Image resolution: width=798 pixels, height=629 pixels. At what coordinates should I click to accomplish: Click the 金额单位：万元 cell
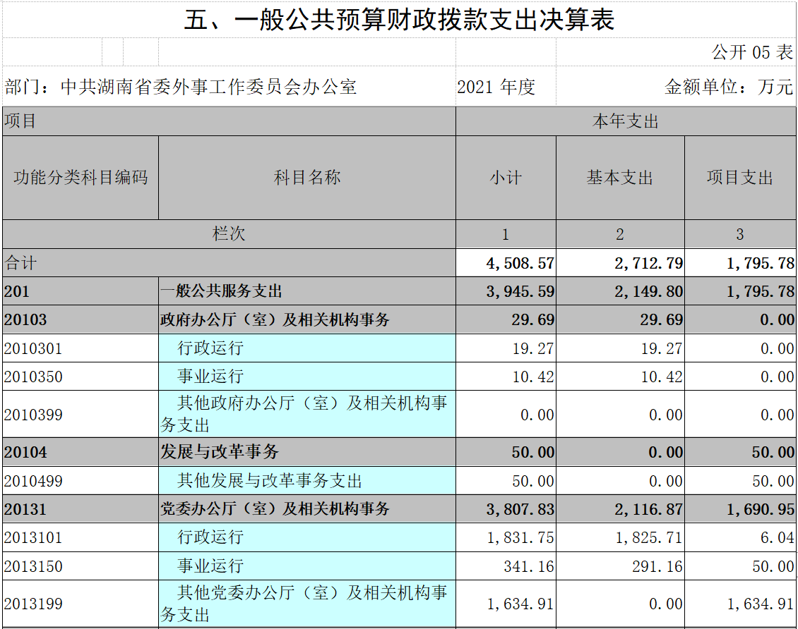(x=677, y=87)
